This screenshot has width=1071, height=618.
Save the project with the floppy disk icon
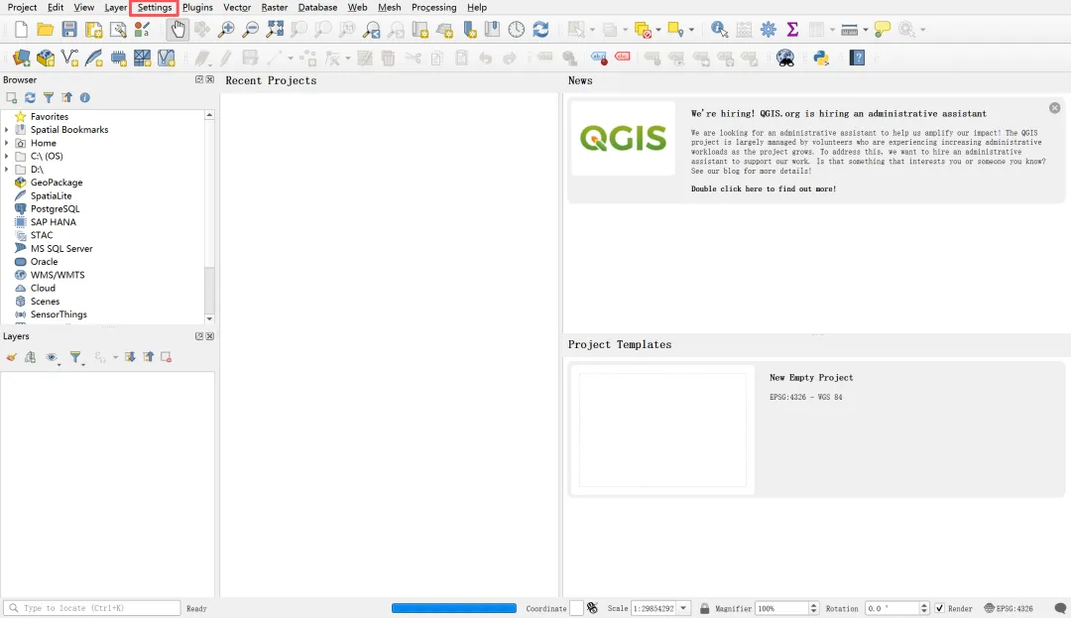point(69,30)
